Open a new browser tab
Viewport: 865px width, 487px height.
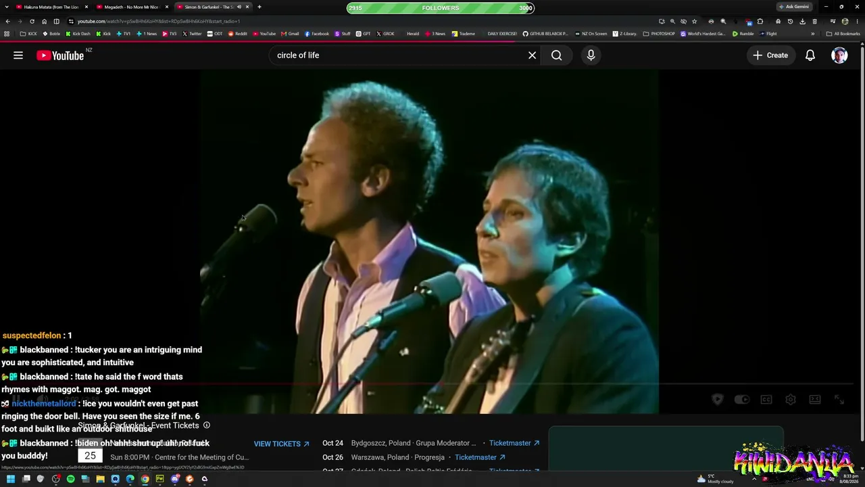point(259,7)
